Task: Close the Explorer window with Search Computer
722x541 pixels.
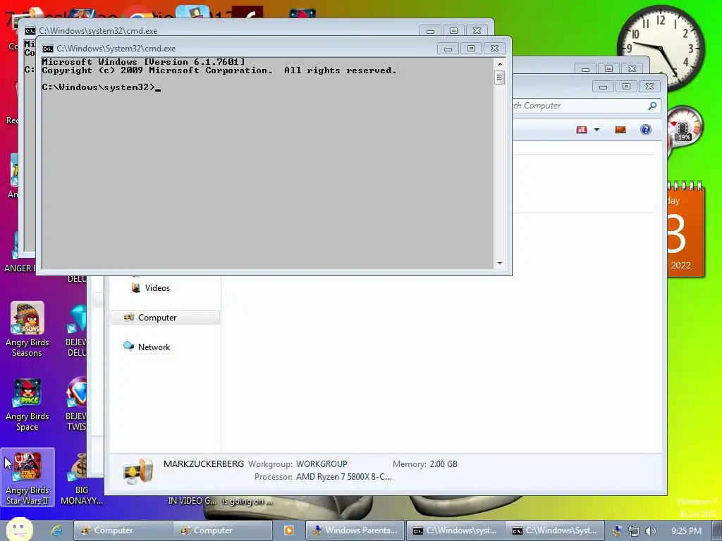Action: click(x=649, y=86)
